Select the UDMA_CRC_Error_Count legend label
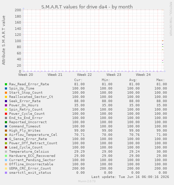The image size is (174, 185). coord(30,169)
